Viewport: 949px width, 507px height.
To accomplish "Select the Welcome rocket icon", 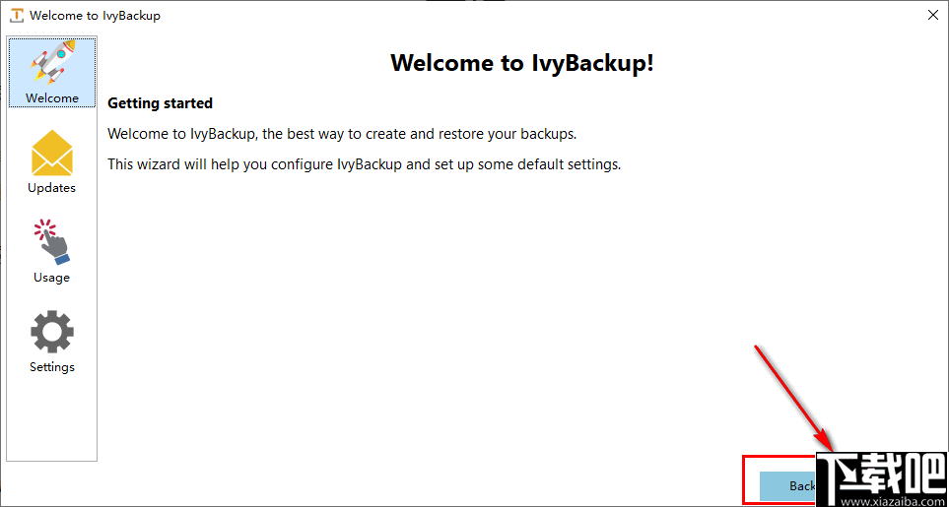I will 52,62.
